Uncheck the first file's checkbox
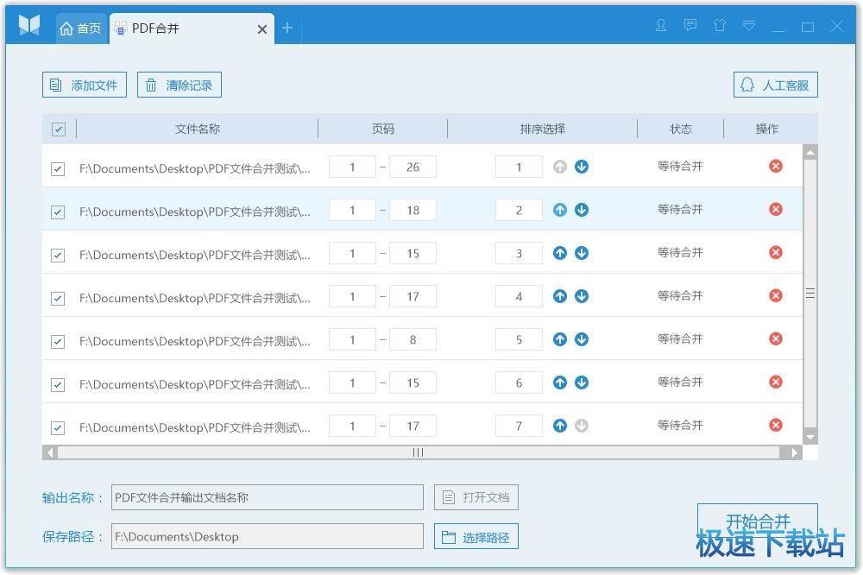The image size is (863, 575). point(58,169)
